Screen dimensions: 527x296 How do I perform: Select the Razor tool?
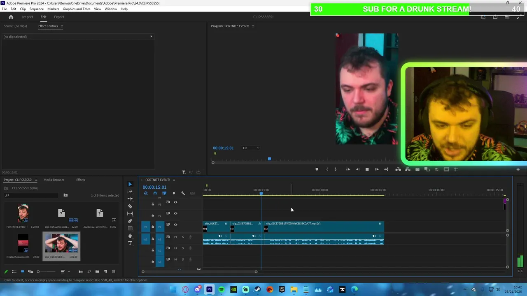click(x=130, y=206)
